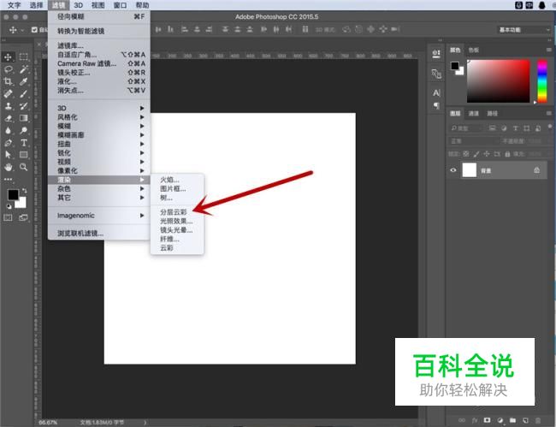The height and width of the screenshot is (427, 556).
Task: Toggle Quick Mask mode button
Action: tap(8, 217)
